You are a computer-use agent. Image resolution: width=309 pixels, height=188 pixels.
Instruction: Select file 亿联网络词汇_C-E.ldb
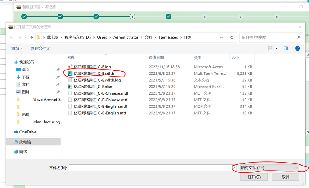click(x=92, y=67)
